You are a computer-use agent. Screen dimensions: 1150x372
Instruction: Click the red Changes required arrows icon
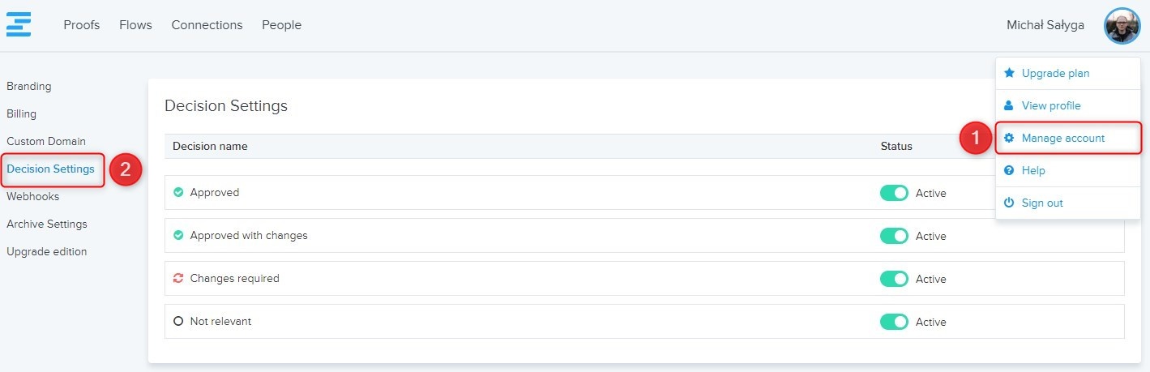(179, 279)
